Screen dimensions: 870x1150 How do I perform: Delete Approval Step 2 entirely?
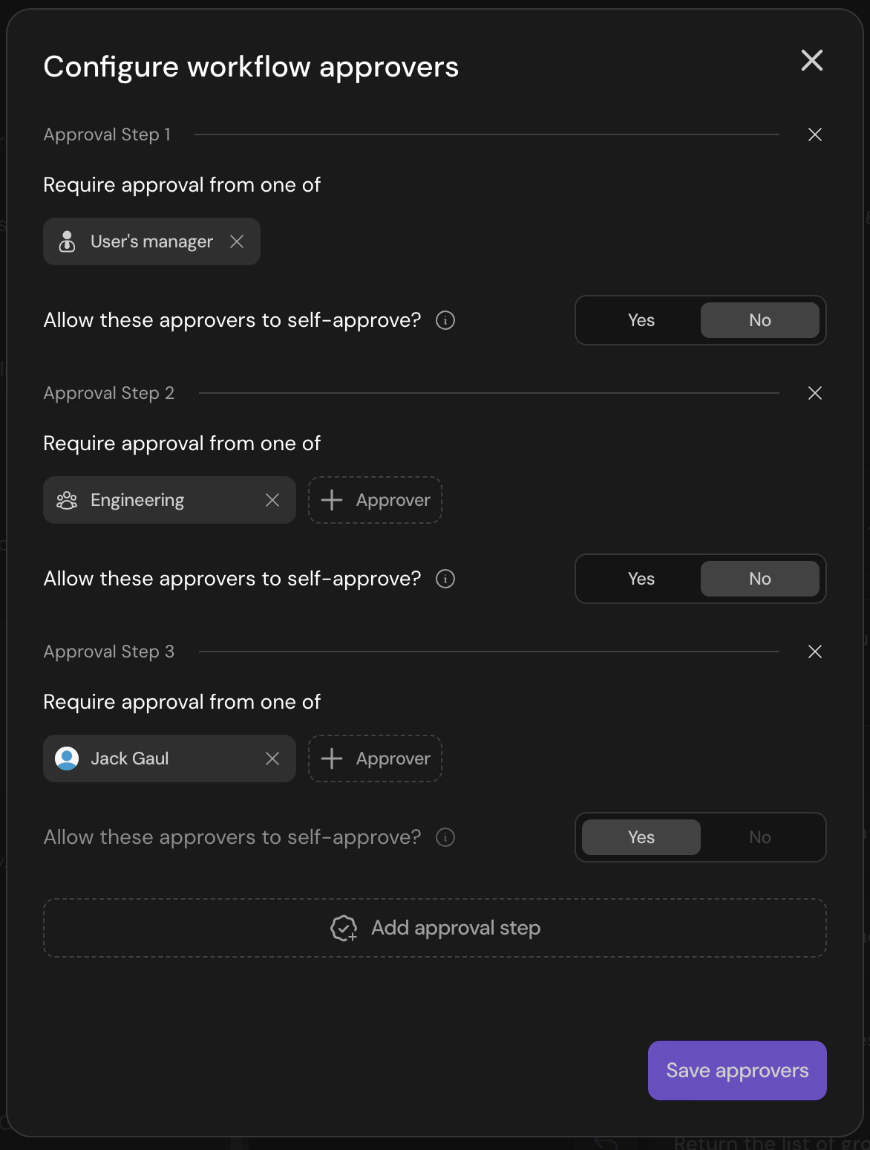coord(814,393)
